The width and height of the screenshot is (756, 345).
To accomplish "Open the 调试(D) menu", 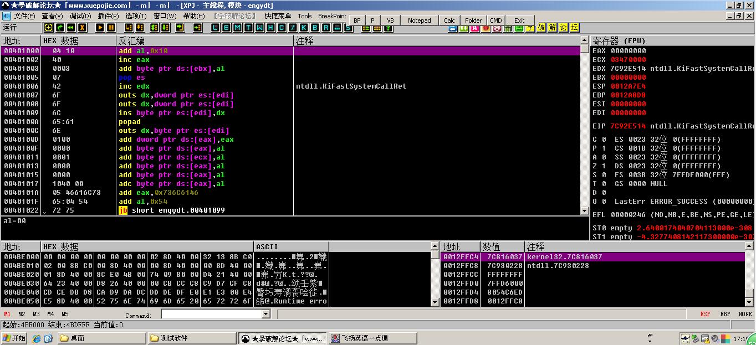I will pos(80,16).
